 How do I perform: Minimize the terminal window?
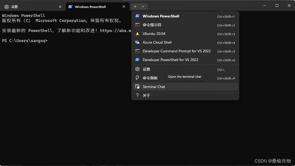click(265, 6)
